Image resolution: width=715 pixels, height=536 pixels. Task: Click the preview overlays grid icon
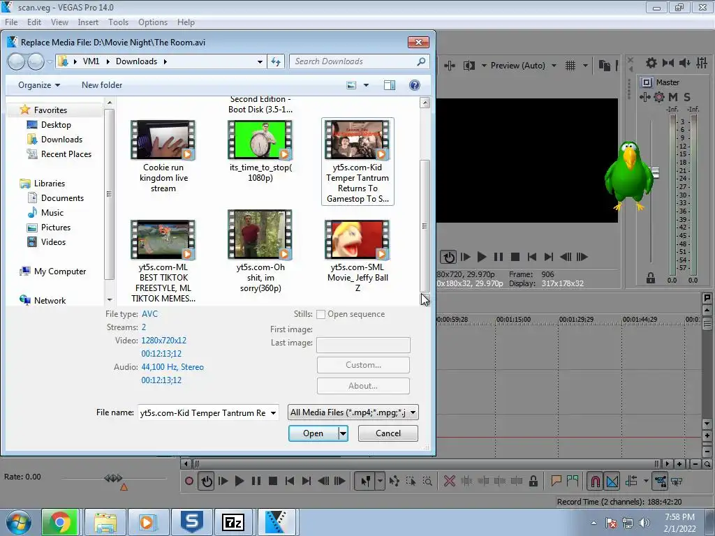pos(570,66)
